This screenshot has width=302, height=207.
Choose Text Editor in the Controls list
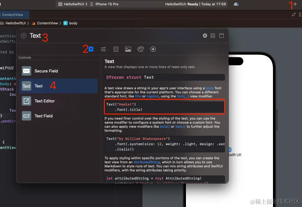(x=58, y=101)
